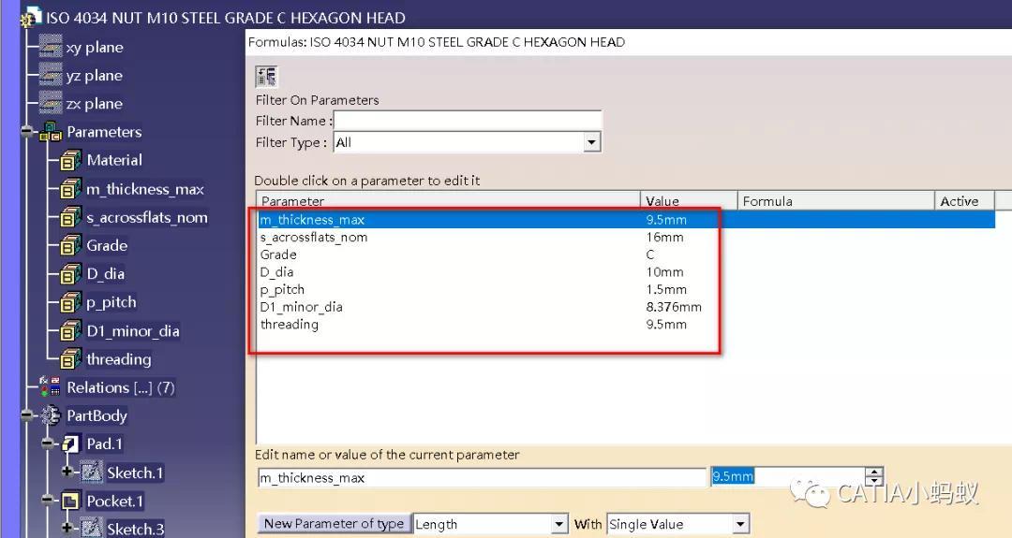Select the s_acrossflats_nom row in the list
The width and height of the screenshot is (1012, 538).
pyautogui.click(x=626, y=237)
